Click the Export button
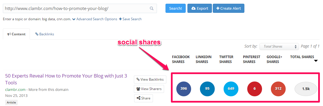The height and width of the screenshot is (106, 323). click(x=200, y=9)
